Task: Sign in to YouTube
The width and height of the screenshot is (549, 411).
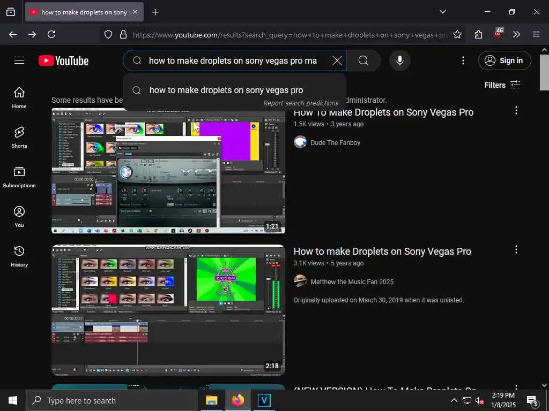Action: coord(504,60)
